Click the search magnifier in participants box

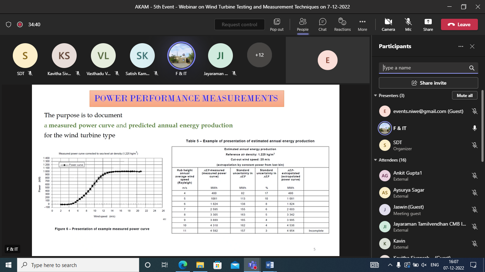pos(472,68)
